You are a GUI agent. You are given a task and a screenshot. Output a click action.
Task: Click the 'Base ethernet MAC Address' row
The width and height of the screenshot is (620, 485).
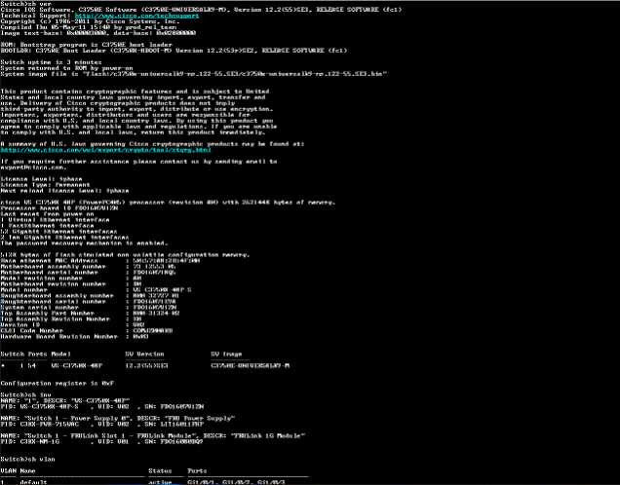(x=100, y=261)
